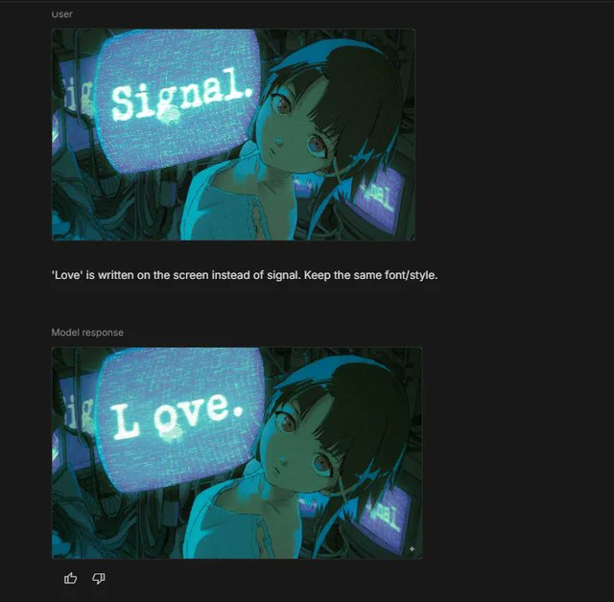Open the model response Love image
The image size is (614, 602).
point(237,453)
